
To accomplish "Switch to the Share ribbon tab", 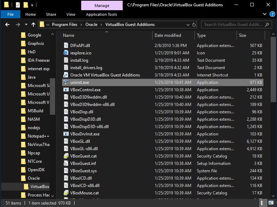I will point(51,14).
